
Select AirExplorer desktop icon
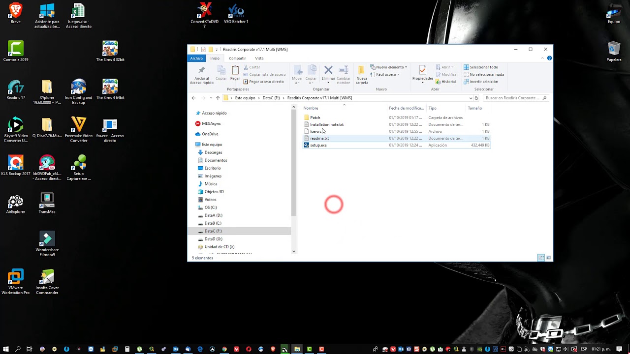pyautogui.click(x=15, y=203)
